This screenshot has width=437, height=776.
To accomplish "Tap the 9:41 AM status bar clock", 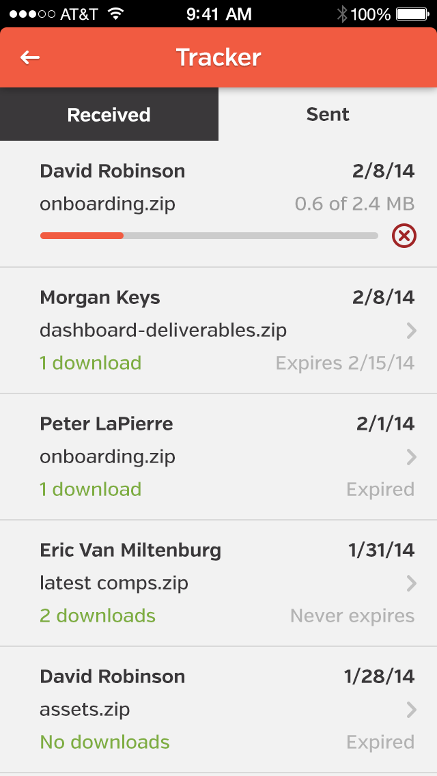I will pos(218,14).
